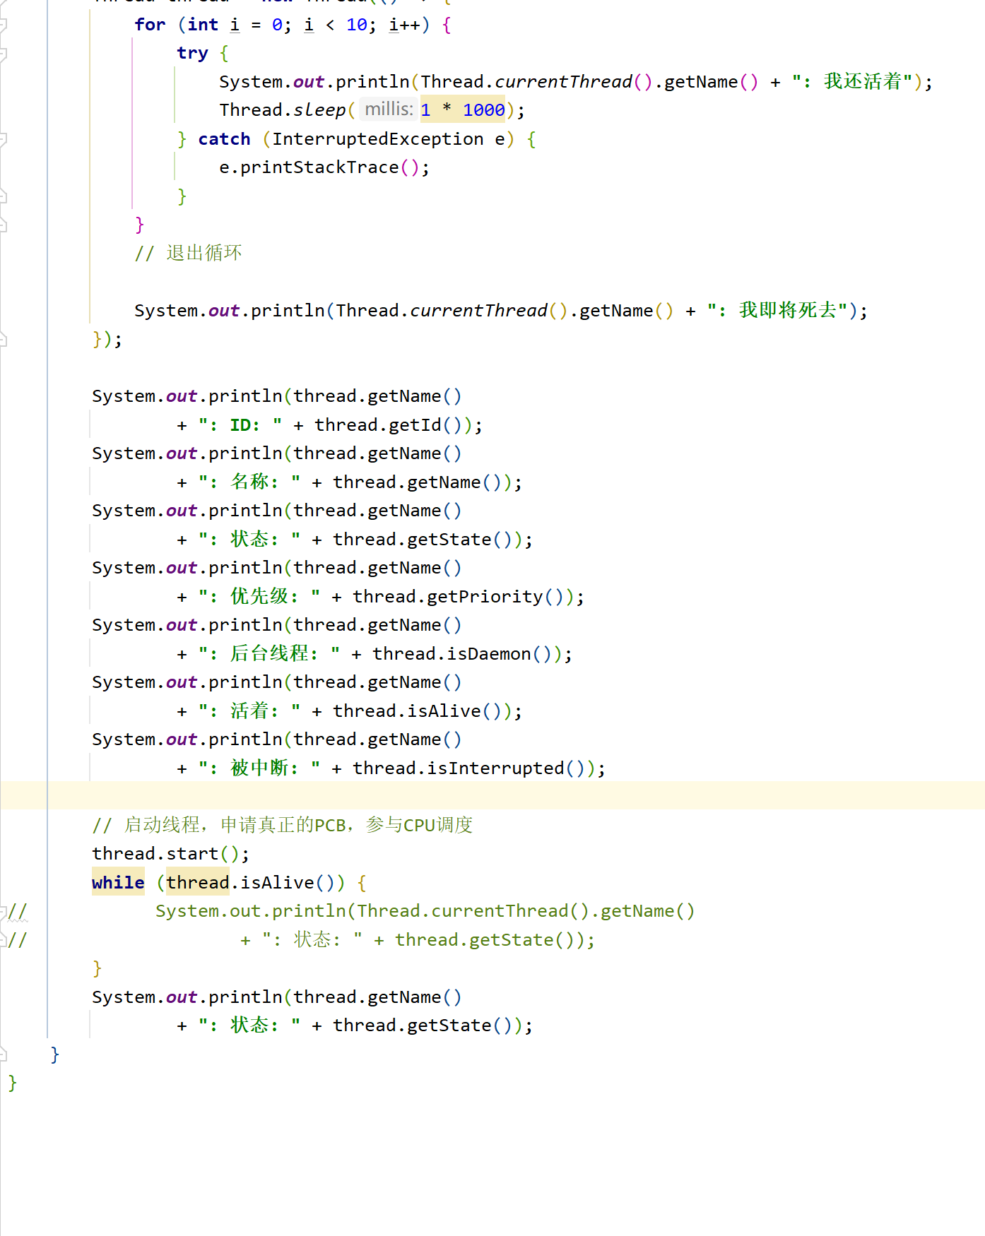Collapse the catch block fold marker

point(3,139)
